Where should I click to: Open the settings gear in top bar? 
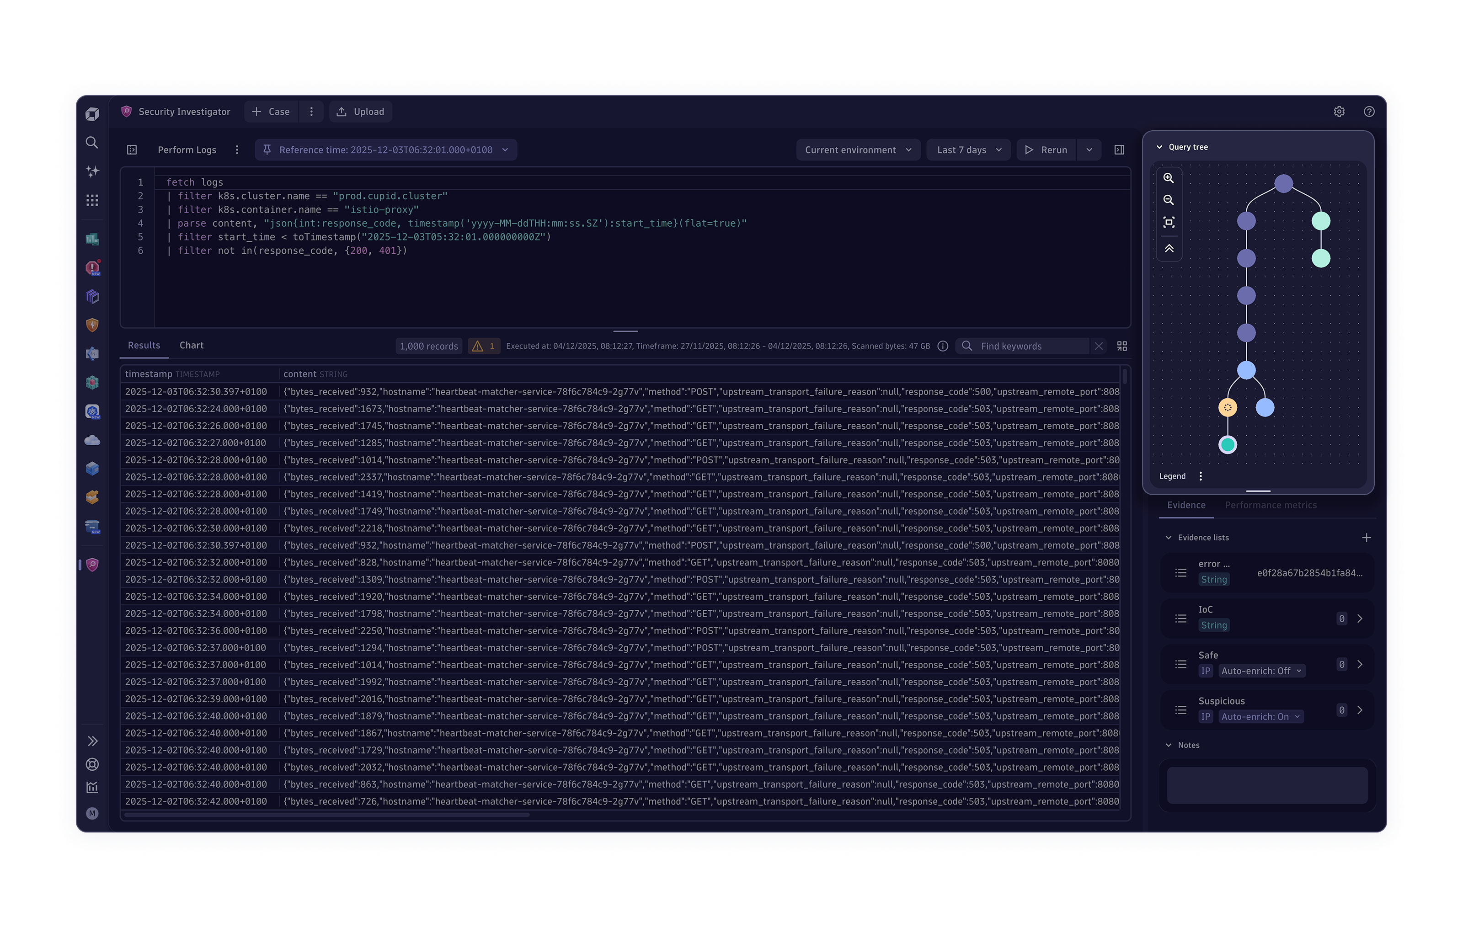click(1339, 112)
